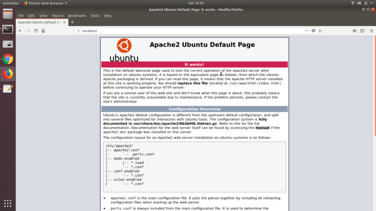Image resolution: width=376 pixels, height=211 pixels.
Task: Toggle the sidebars button
Action: coord(362,31)
